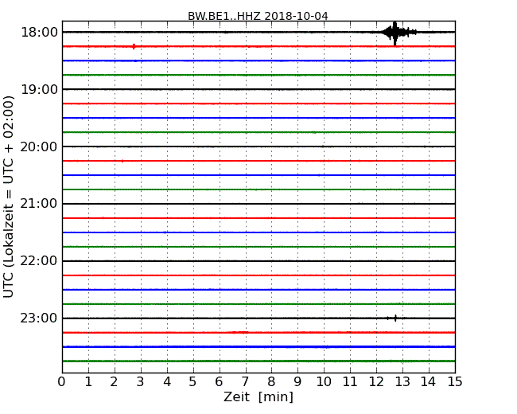Click the x-axis tick label 3
This screenshot has height=414, width=517.
(x=141, y=381)
